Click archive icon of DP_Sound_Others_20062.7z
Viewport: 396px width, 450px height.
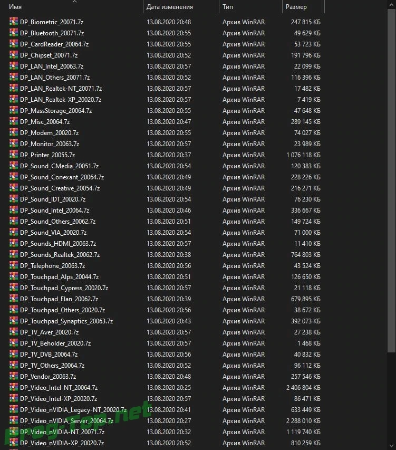[14, 221]
